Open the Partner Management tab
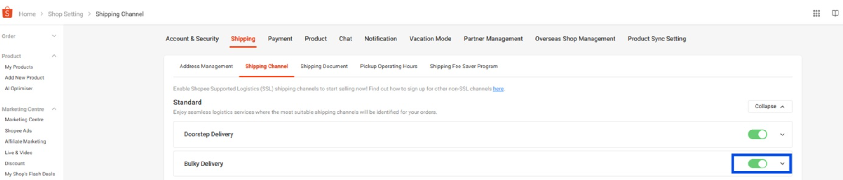 tap(493, 39)
